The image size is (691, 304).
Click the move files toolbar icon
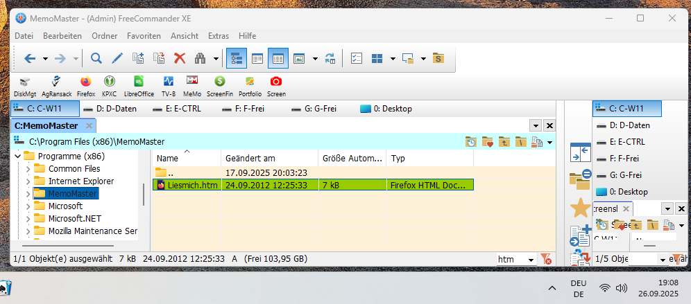coord(159,58)
